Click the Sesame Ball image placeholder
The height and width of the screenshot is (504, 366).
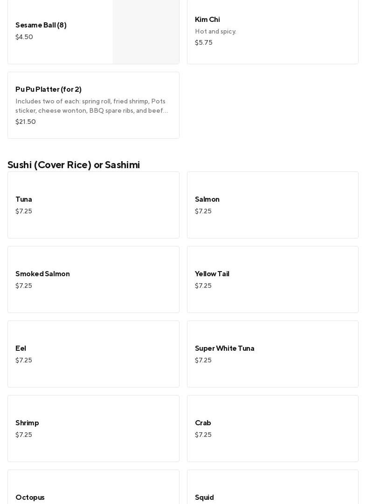tap(146, 31)
